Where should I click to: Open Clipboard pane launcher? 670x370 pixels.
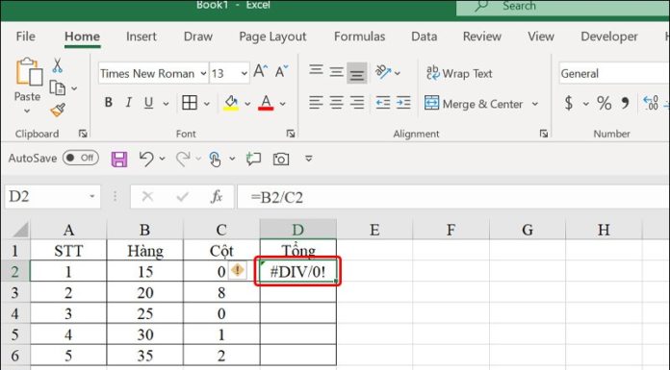point(83,134)
